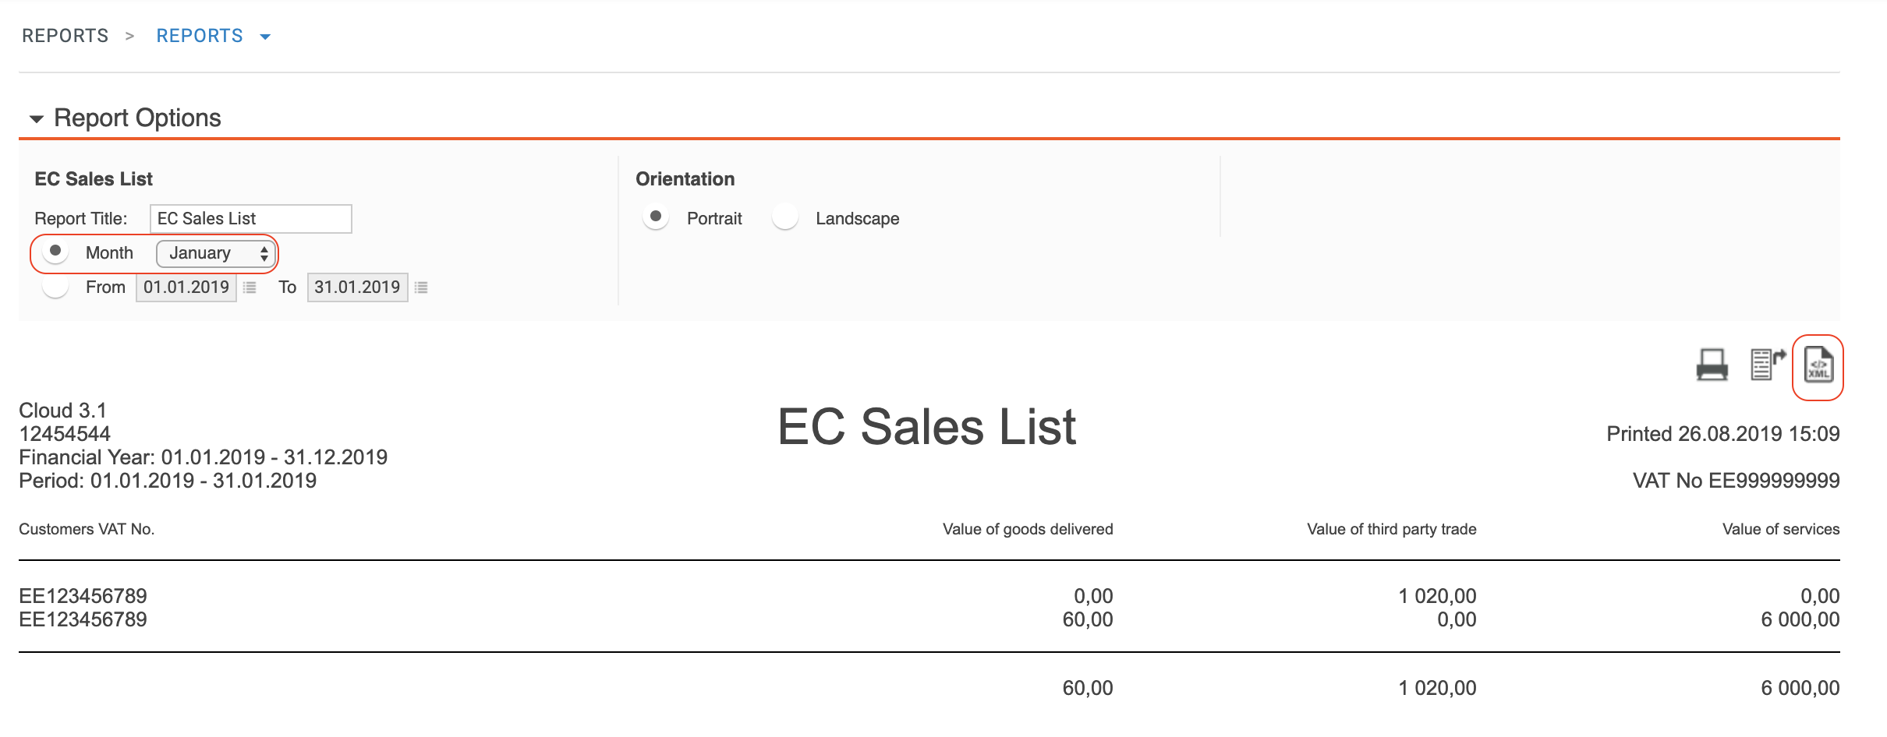
Task: Open the To date calendar picker icon
Action: (x=421, y=287)
